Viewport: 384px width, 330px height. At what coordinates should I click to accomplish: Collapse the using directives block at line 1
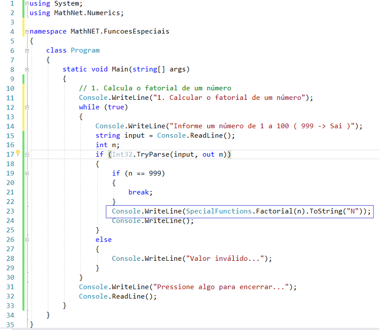pos(27,3)
